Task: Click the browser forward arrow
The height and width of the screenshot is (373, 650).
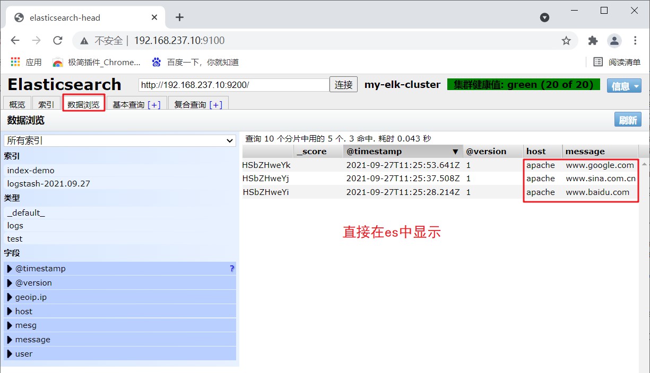Action: pyautogui.click(x=36, y=41)
